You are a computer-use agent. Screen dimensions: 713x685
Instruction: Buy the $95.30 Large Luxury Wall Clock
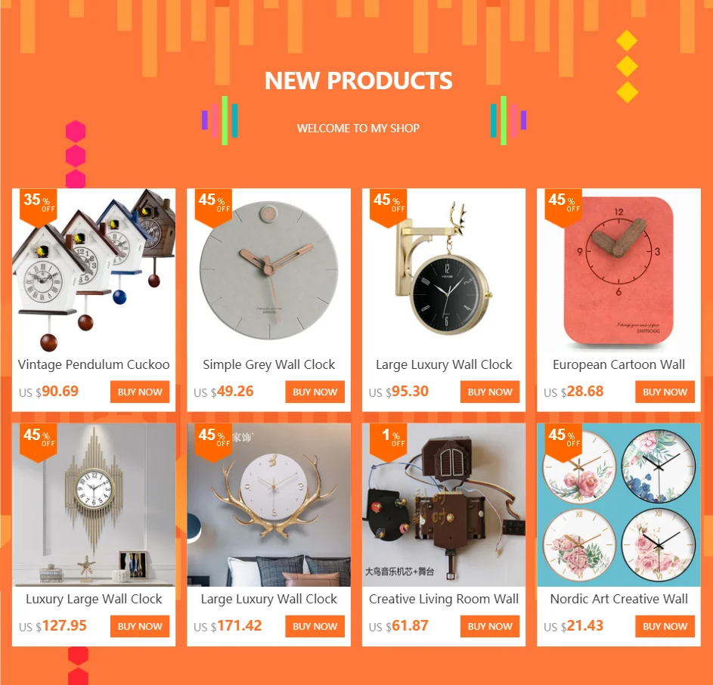pyautogui.click(x=490, y=392)
